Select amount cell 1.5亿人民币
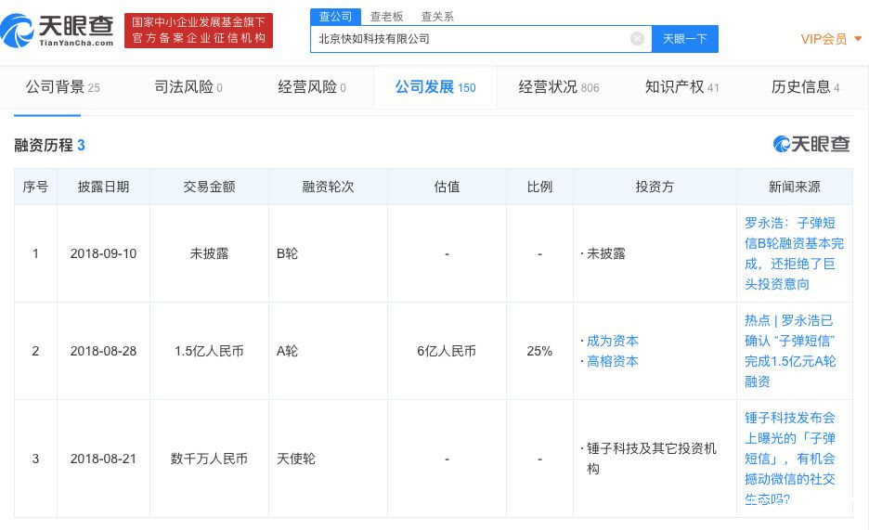This screenshot has height=530, width=869. tap(209, 351)
